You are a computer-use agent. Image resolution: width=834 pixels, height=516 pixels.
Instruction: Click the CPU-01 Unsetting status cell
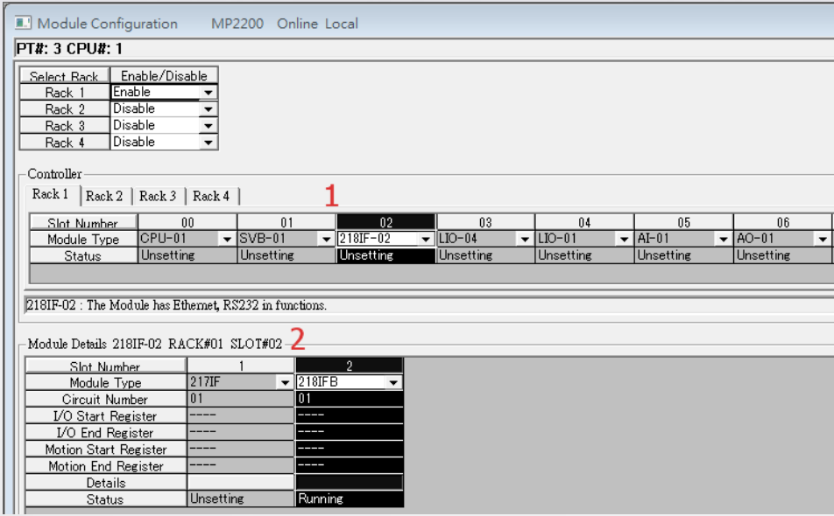point(187,255)
